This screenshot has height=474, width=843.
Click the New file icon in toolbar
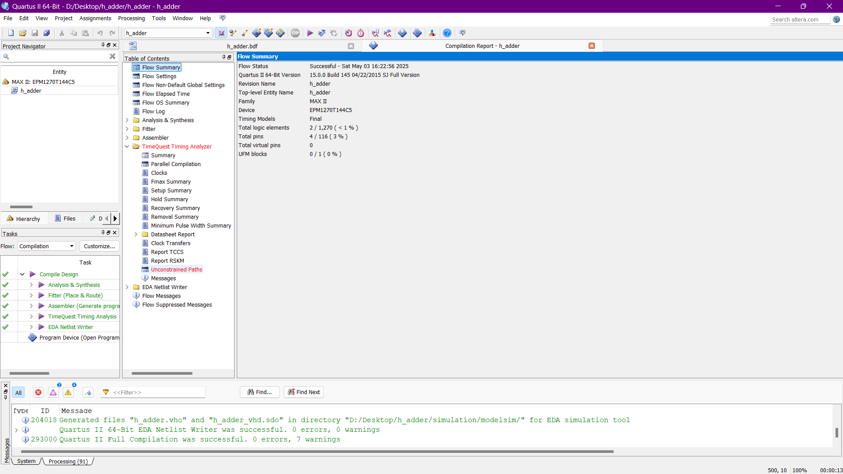point(11,33)
